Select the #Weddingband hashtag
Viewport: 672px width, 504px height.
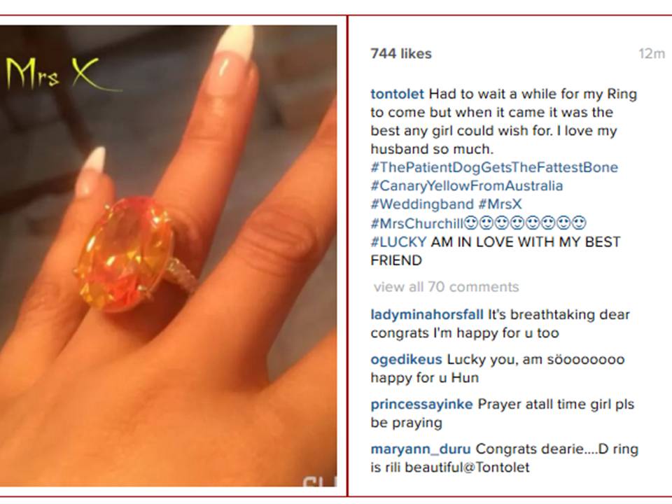click(422, 204)
